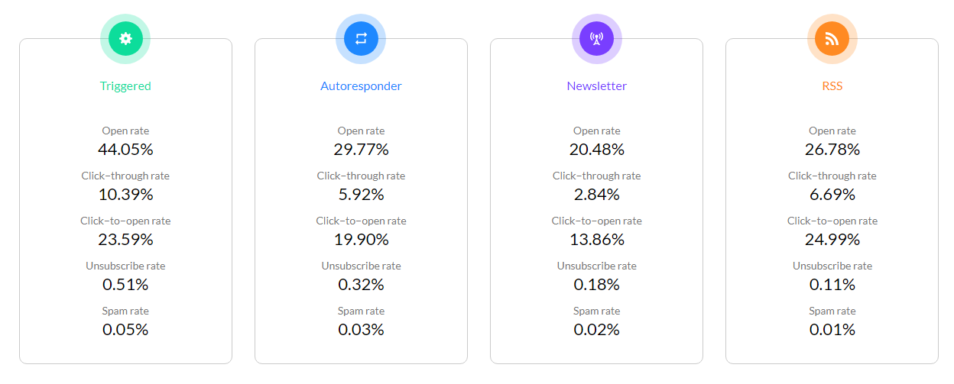The width and height of the screenshot is (954, 384).
Task: Click Triggered click-through rate 10.39%
Action: coord(125,194)
